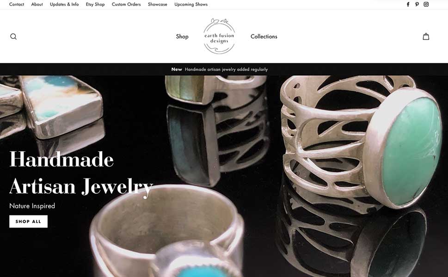Open the shopping bag cart icon
Image resolution: width=448 pixels, height=277 pixels.
tap(426, 37)
